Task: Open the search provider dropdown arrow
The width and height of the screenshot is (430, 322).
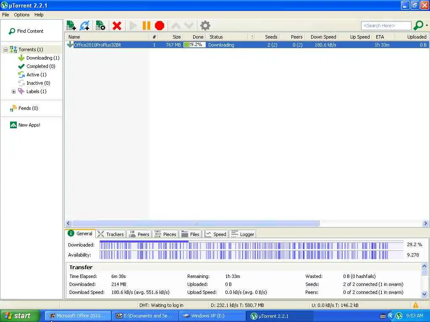Action: (x=427, y=26)
